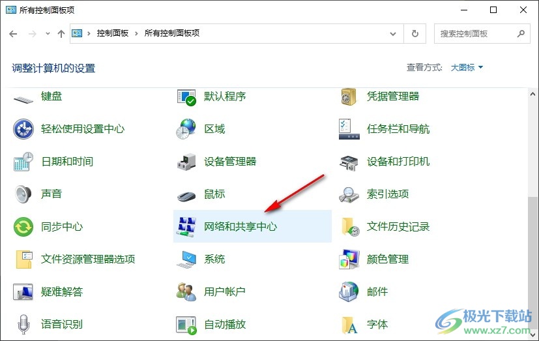
Task: Click the 设备管理器 text link
Action: point(230,162)
